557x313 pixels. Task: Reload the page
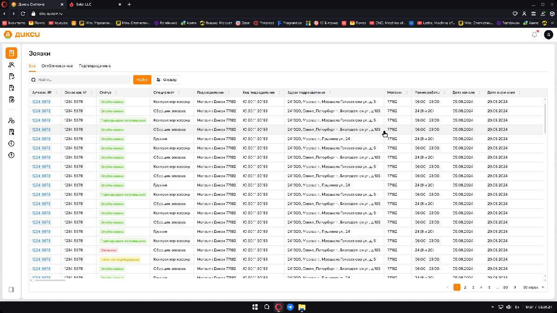pyautogui.click(x=23, y=13)
